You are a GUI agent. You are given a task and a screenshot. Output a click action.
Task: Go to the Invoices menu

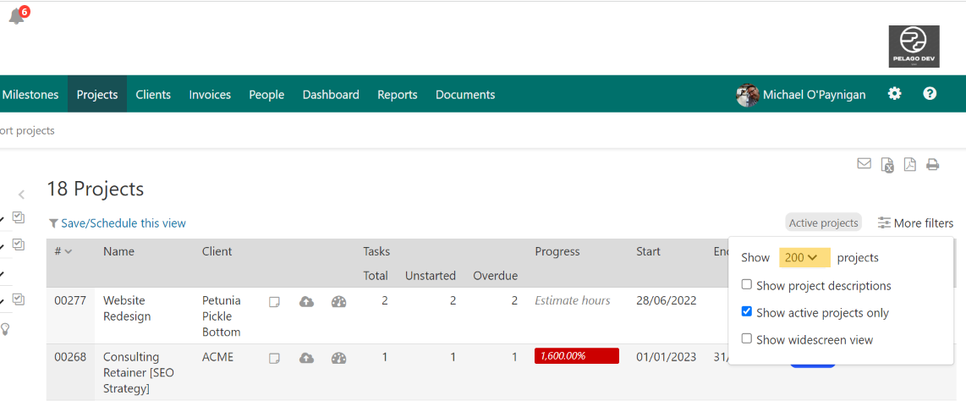(210, 95)
